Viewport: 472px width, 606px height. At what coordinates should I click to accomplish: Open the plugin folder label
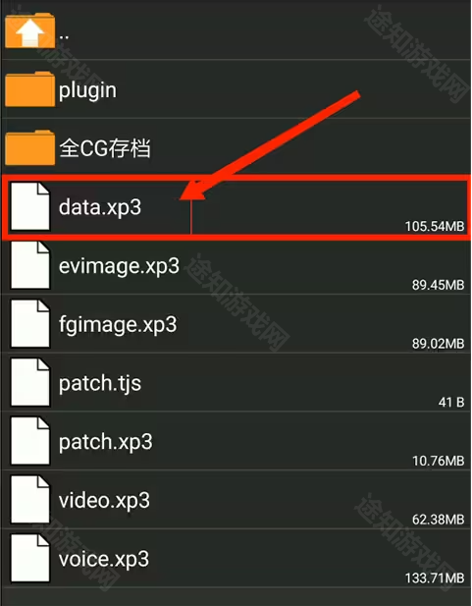point(87,90)
